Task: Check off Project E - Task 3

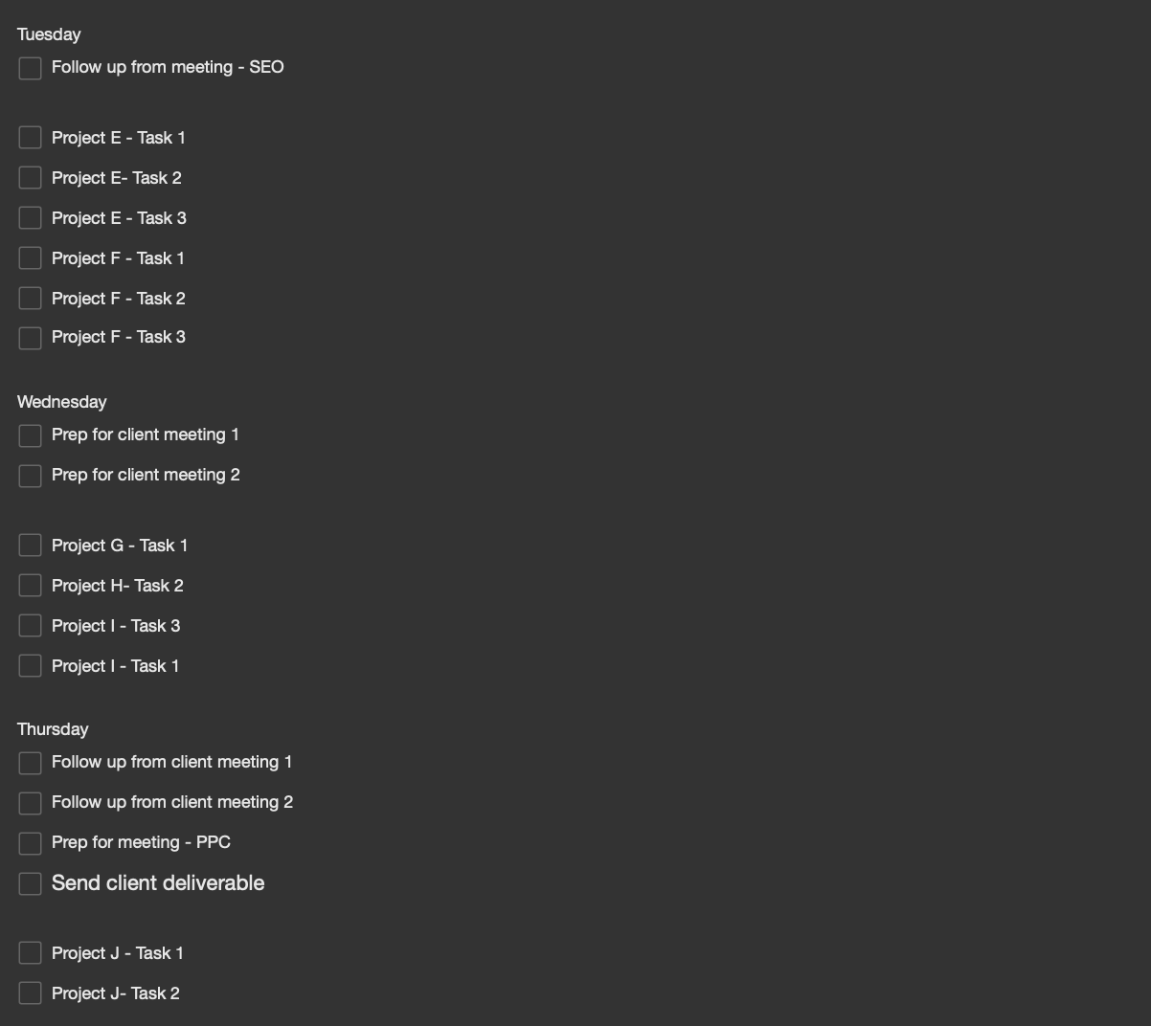Action: pos(30,218)
